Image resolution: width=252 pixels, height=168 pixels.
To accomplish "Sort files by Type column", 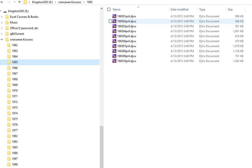I will coord(202,10).
